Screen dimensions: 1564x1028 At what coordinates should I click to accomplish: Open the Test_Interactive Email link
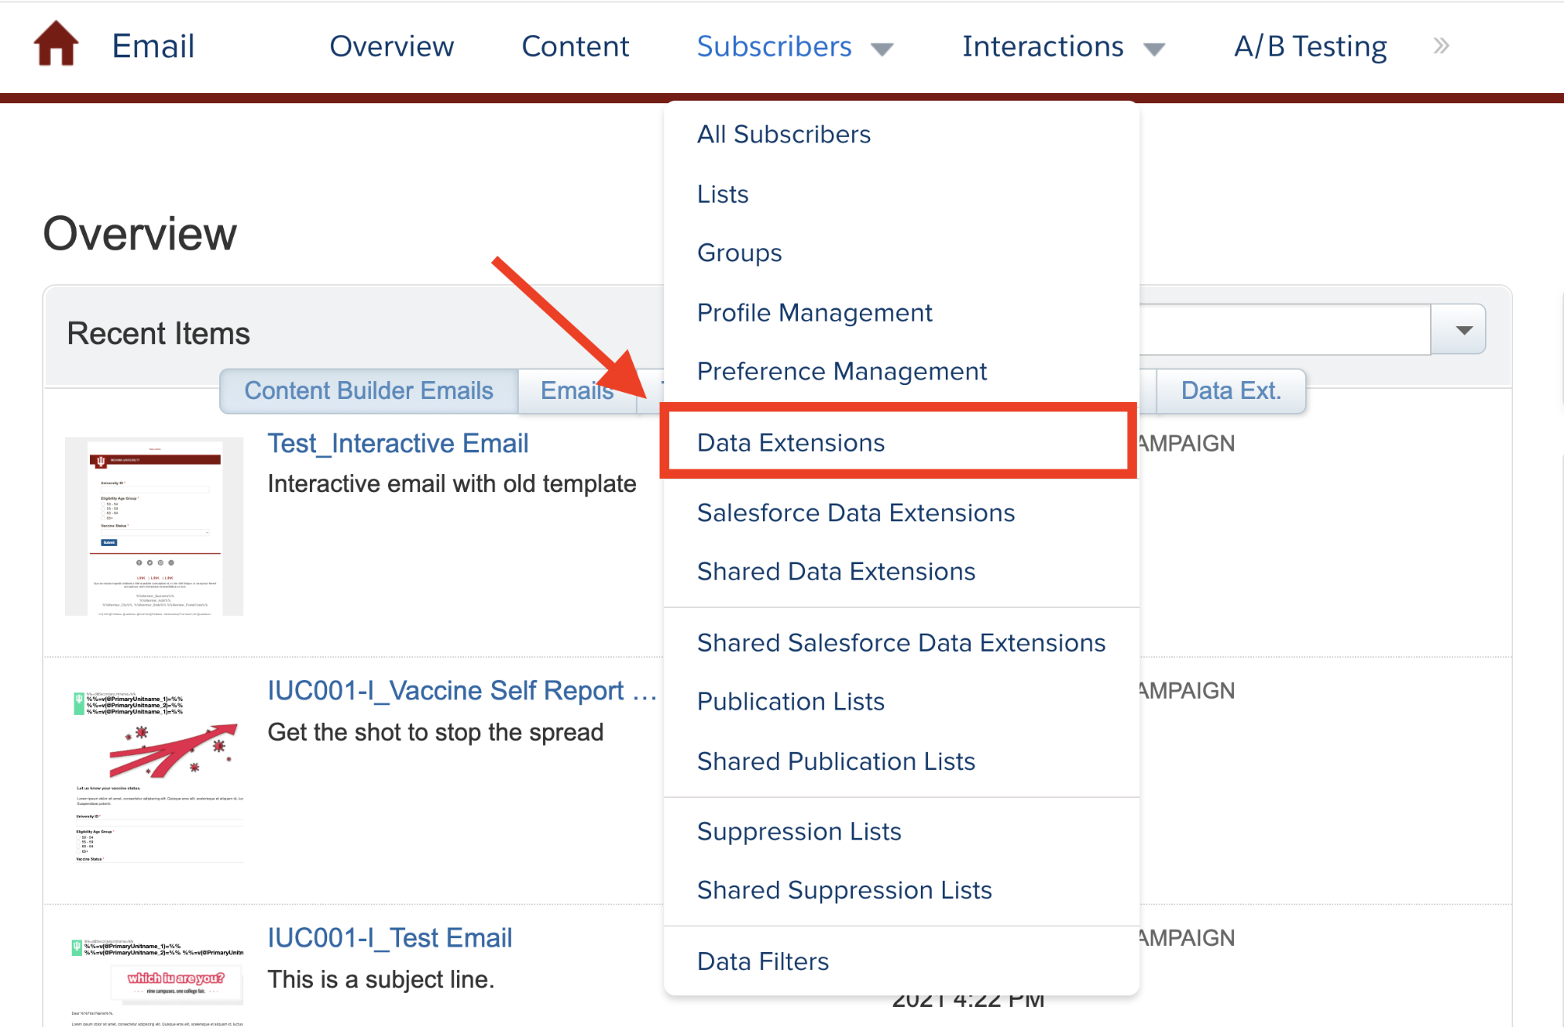tap(397, 444)
